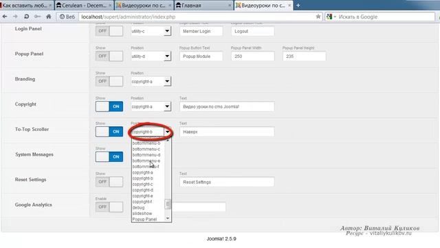
Task: Turn off To-Top Scroller Show switch
Action: 109,132
